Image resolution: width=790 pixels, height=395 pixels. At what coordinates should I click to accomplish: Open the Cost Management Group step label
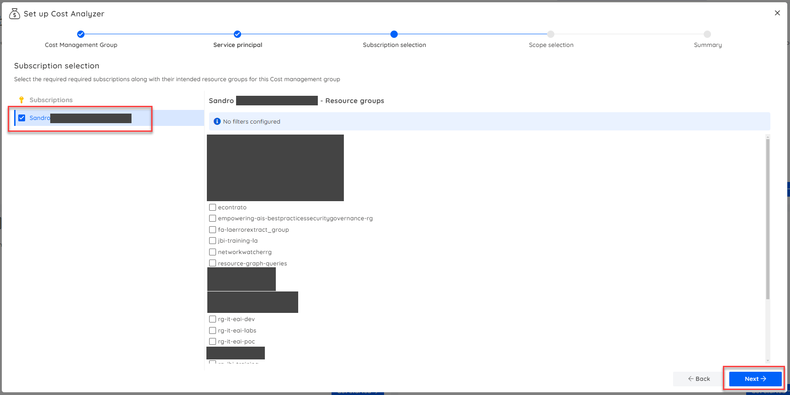tap(81, 45)
